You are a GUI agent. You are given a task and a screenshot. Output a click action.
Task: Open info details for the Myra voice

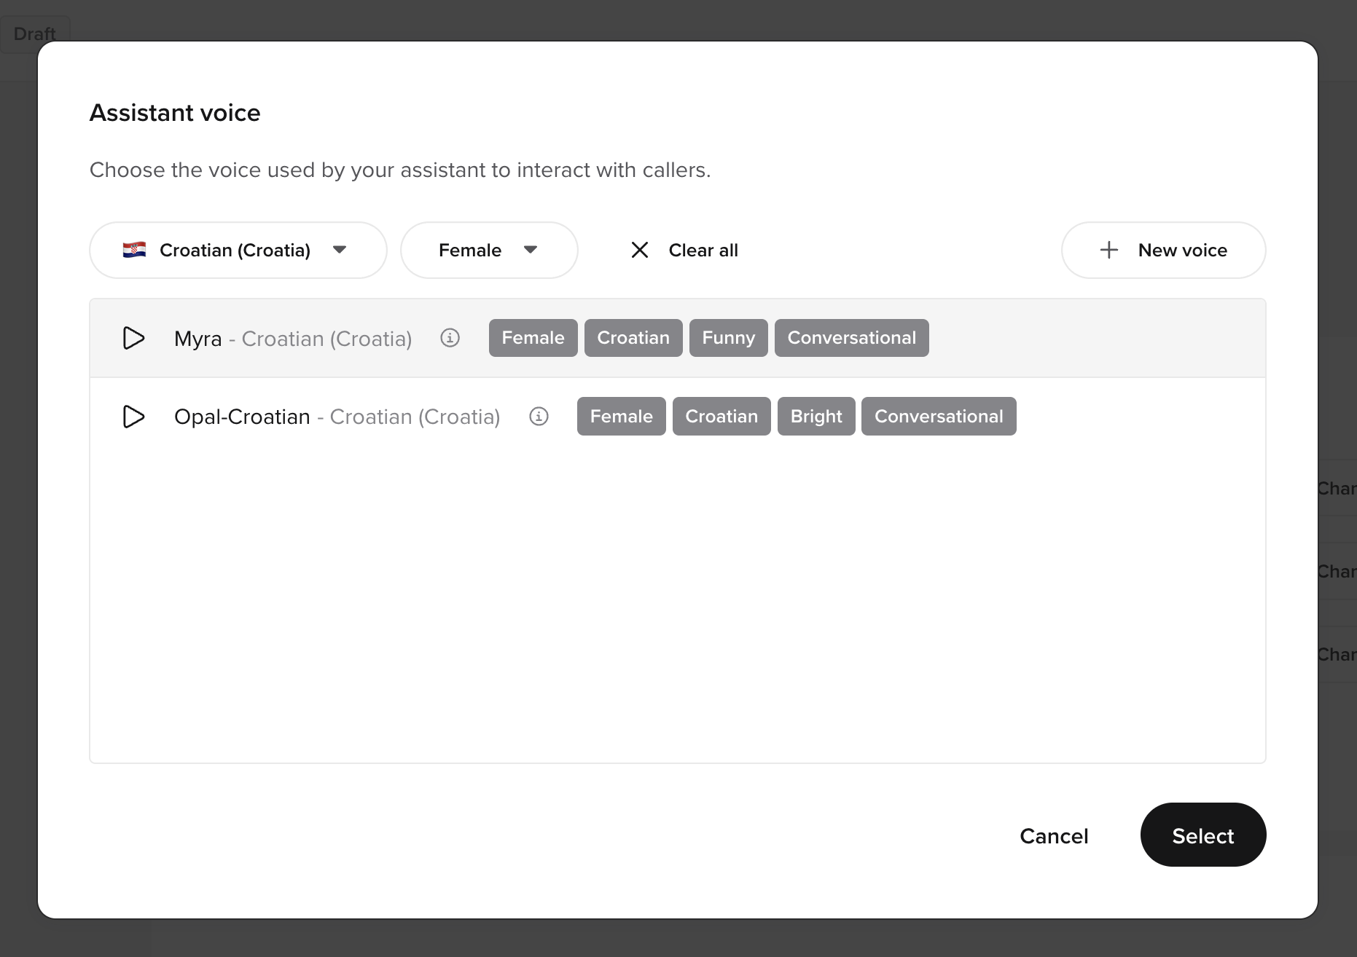(450, 338)
